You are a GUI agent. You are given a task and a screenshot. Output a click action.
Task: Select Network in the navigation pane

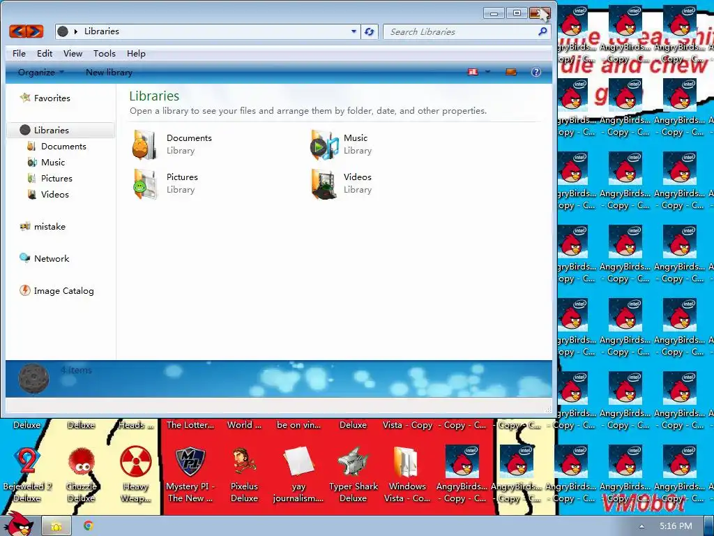click(52, 258)
